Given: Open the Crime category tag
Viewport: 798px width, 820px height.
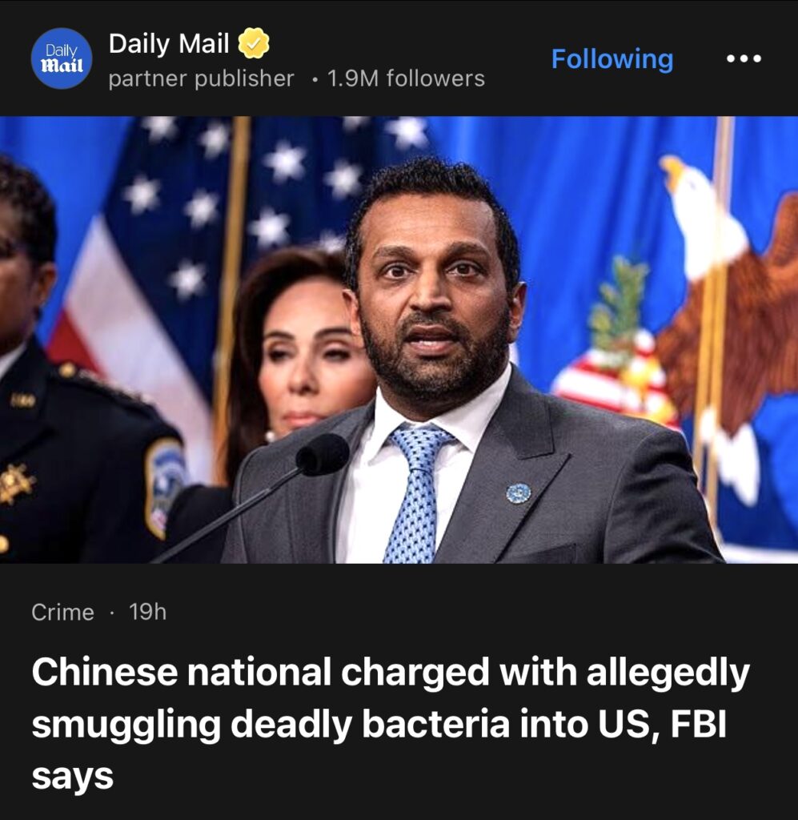Looking at the screenshot, I should pyautogui.click(x=62, y=613).
